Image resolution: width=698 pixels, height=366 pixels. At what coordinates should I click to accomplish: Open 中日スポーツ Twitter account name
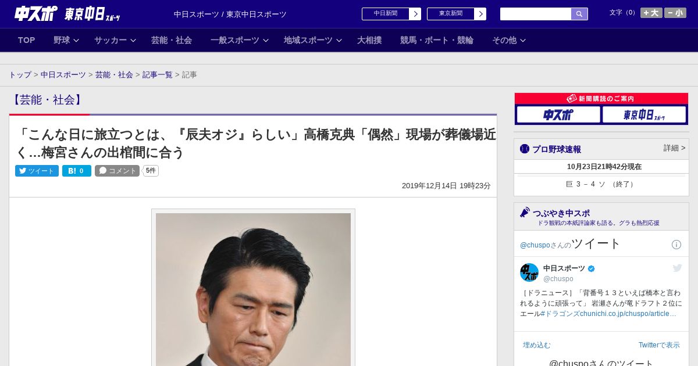coord(564,268)
